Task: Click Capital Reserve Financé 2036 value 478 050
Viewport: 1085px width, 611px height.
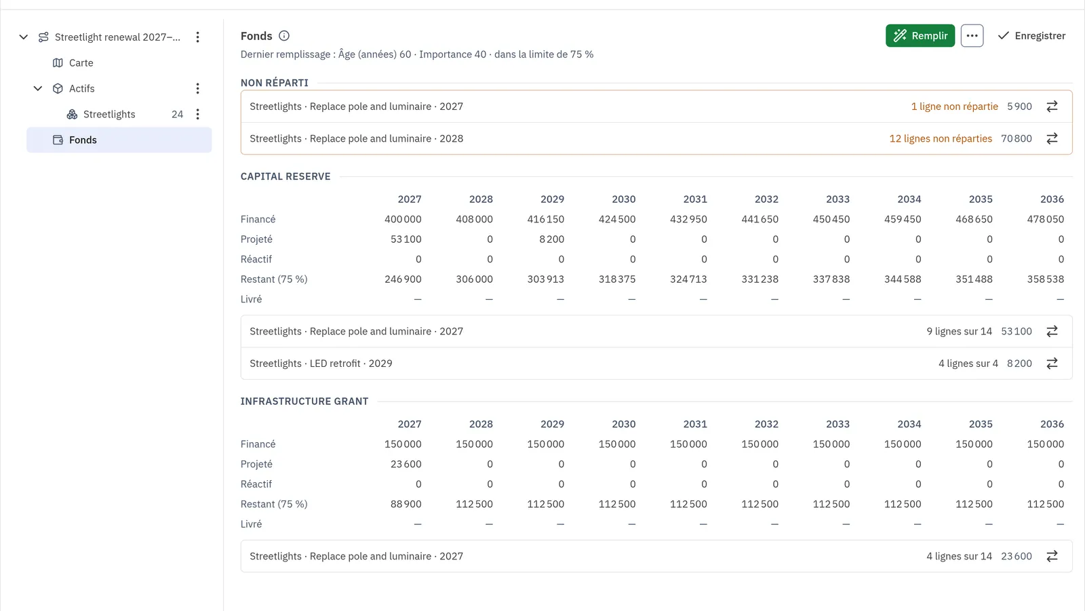Action: [1045, 219]
